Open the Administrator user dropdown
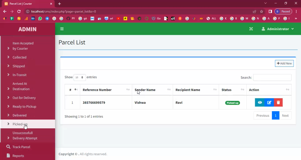 coord(278,29)
